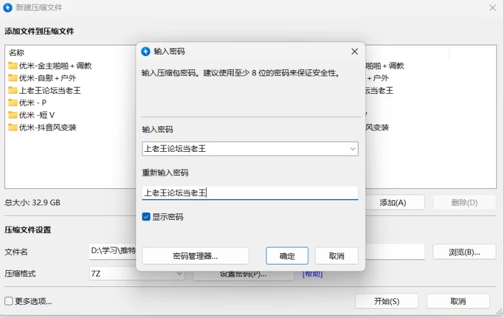Focus the 重新输入密码 text field

click(x=250, y=193)
